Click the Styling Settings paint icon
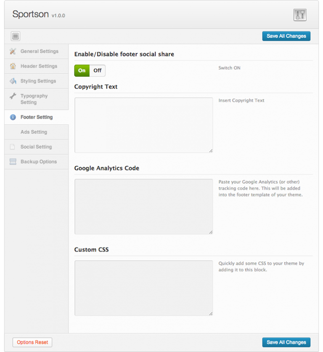This screenshot has height=352, width=323. click(13, 81)
